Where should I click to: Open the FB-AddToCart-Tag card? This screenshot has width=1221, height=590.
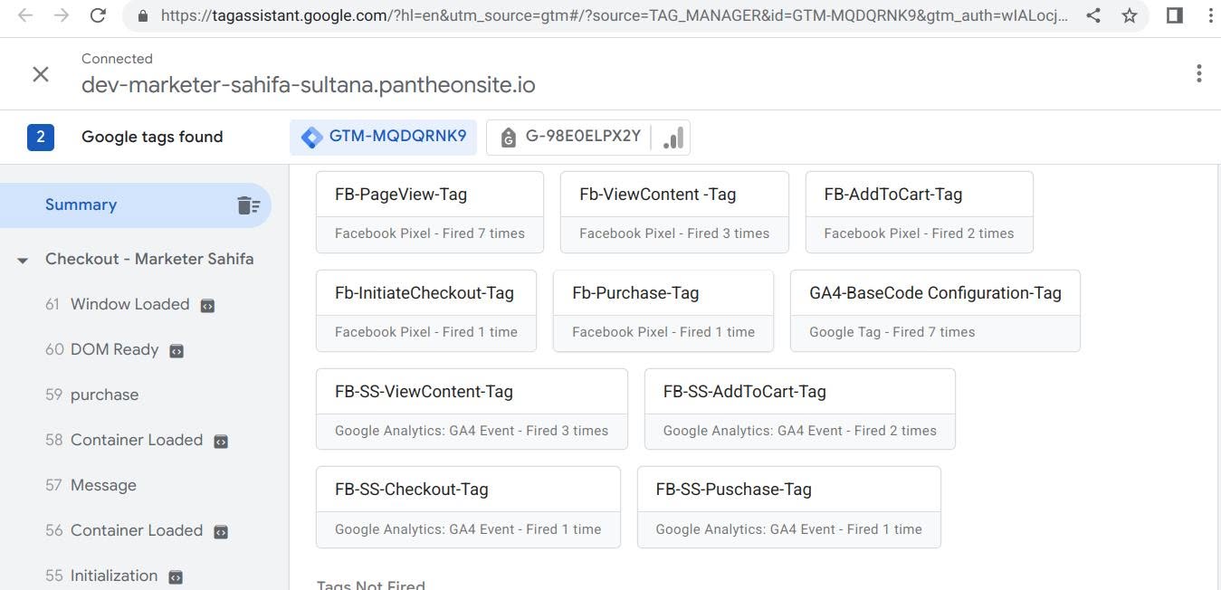click(x=920, y=212)
